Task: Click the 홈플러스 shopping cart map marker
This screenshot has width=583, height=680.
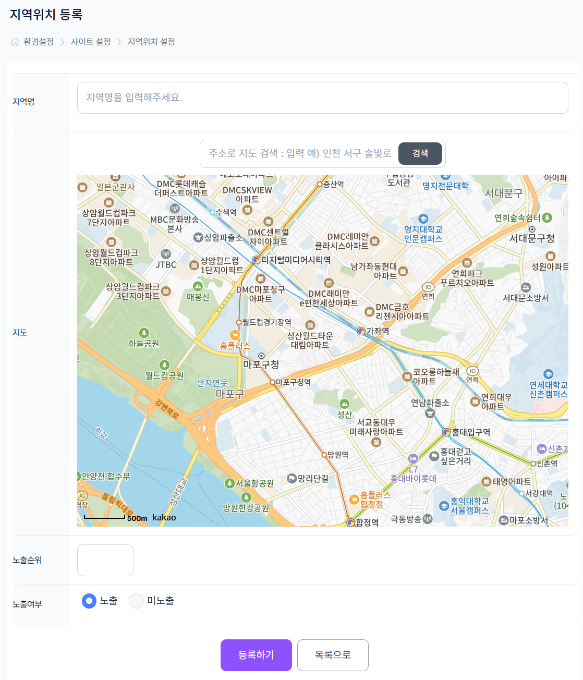Action: pos(235,335)
